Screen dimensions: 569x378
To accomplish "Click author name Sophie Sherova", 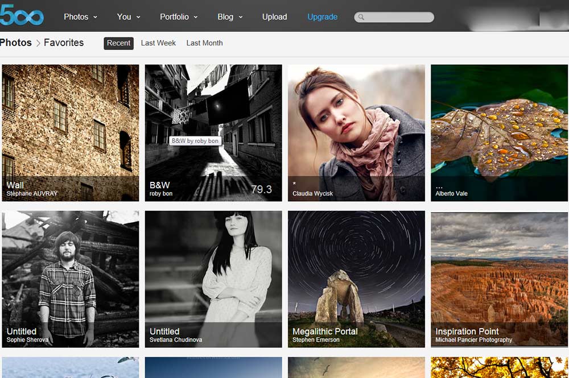I will point(27,340).
